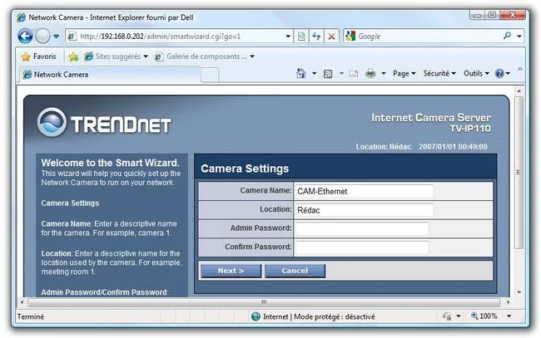Open the search provider dropdown arrow
Image resolution: width=541 pixels, height=338 pixels.
(519, 37)
